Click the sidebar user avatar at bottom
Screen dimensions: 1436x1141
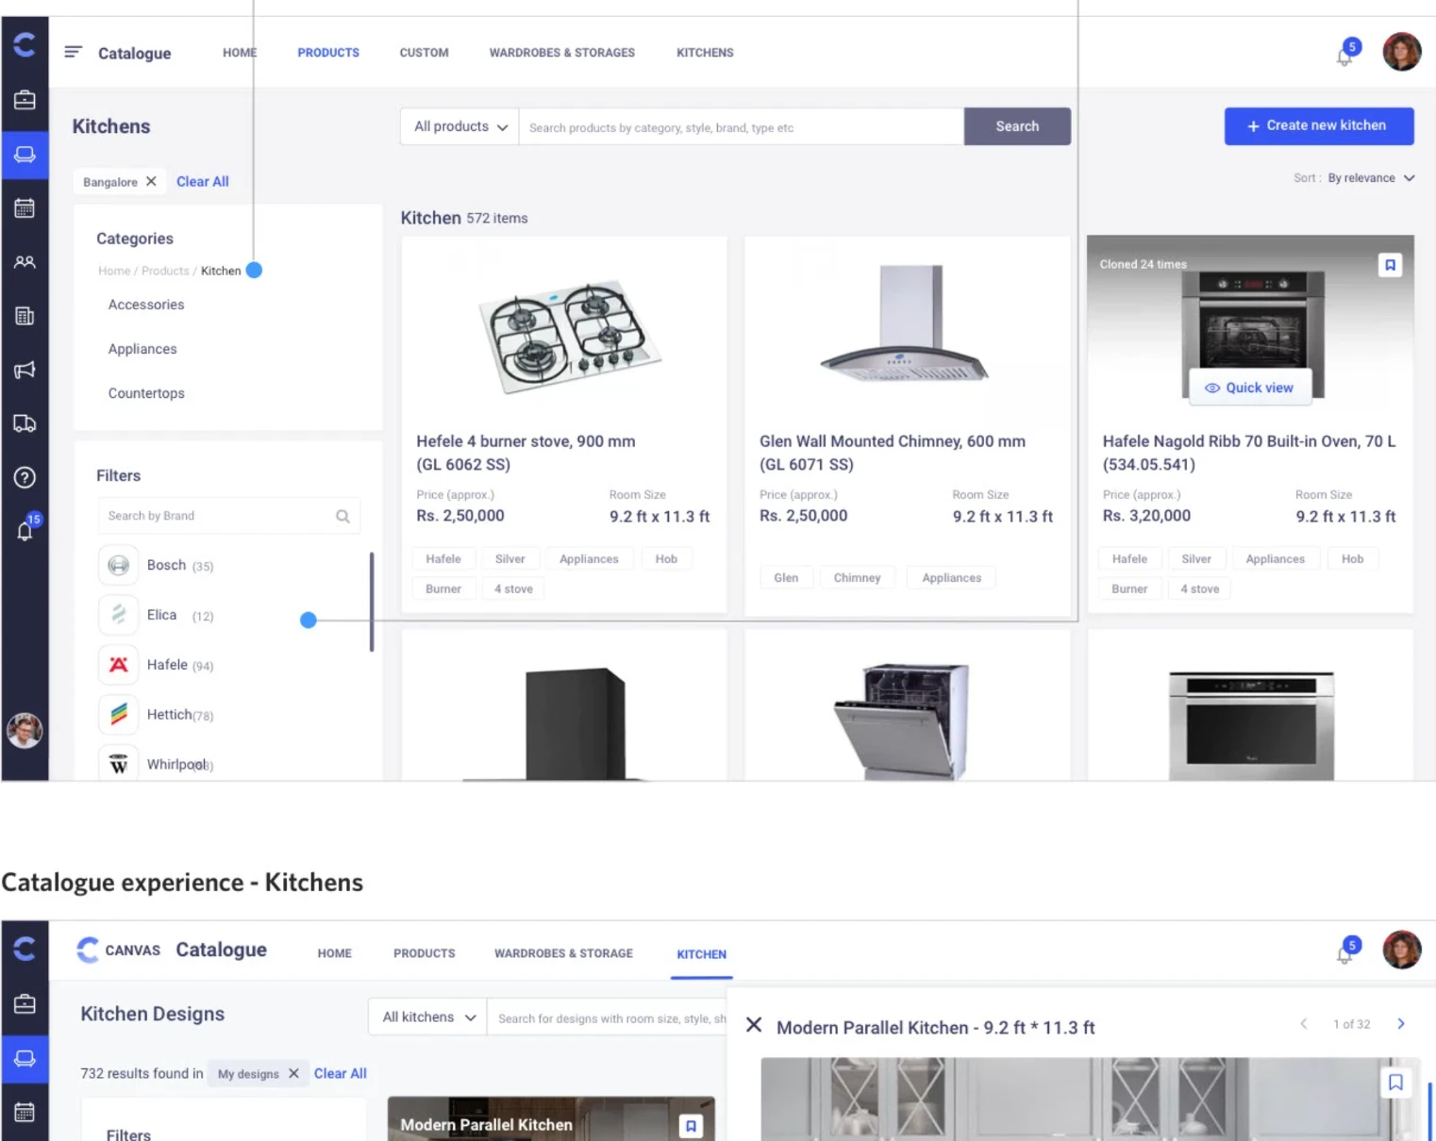pyautogui.click(x=25, y=731)
